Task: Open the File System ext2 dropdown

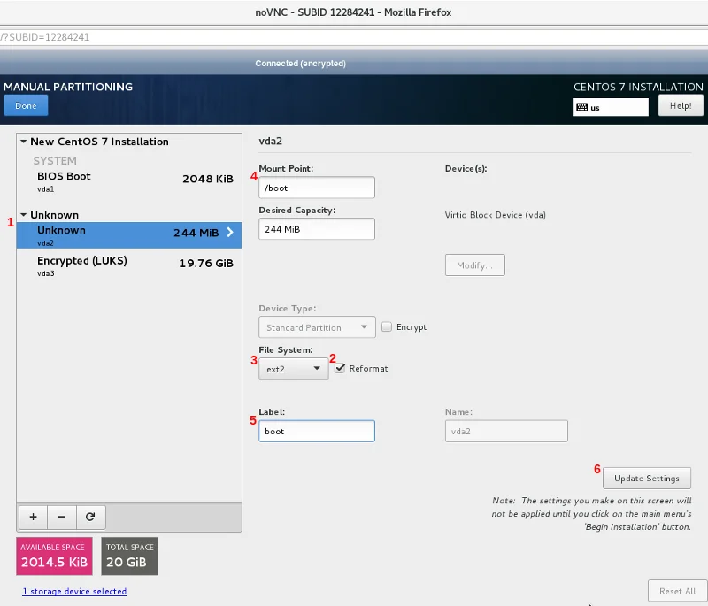Action: click(x=294, y=369)
